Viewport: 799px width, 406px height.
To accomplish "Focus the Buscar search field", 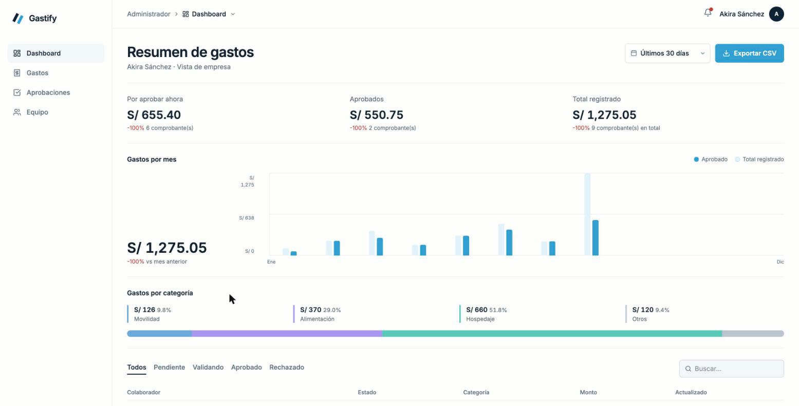I will pos(732,368).
